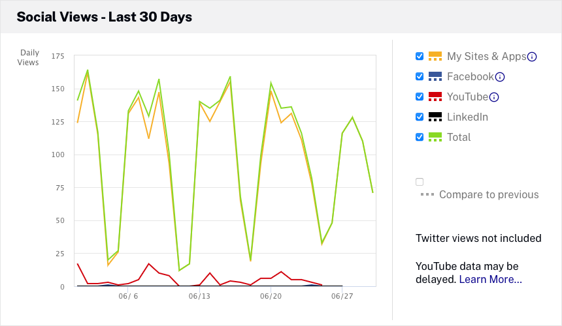Uncheck the My Sites & Apps checkbox
This screenshot has height=326, width=562.
point(420,56)
